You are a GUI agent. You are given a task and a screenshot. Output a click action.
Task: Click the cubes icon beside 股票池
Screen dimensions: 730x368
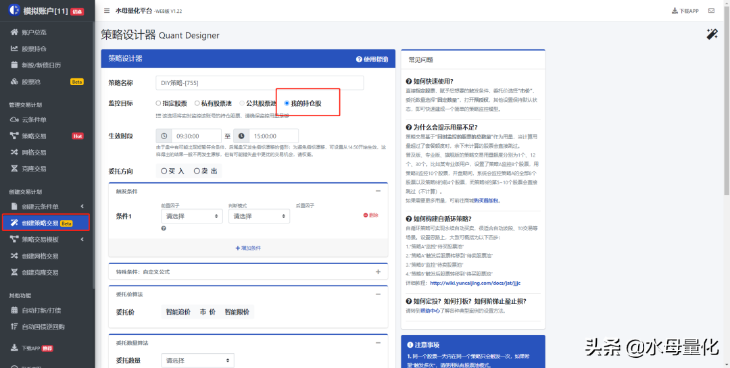[x=14, y=82]
